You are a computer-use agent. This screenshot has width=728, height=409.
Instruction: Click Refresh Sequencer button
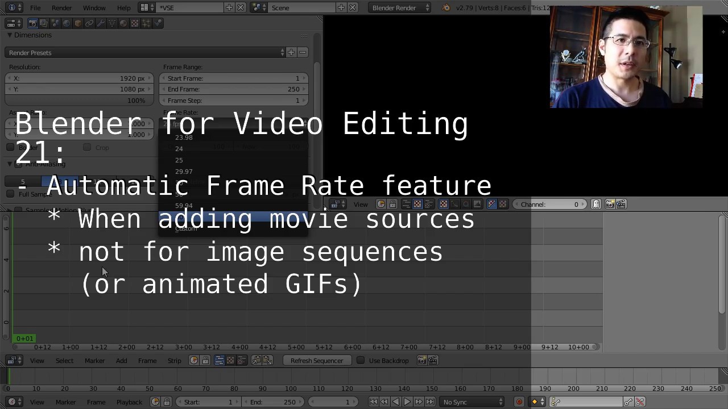tap(317, 361)
